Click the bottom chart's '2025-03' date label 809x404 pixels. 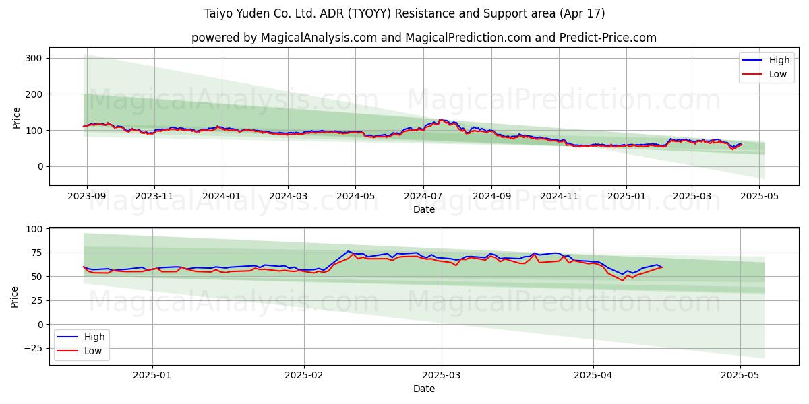(442, 376)
